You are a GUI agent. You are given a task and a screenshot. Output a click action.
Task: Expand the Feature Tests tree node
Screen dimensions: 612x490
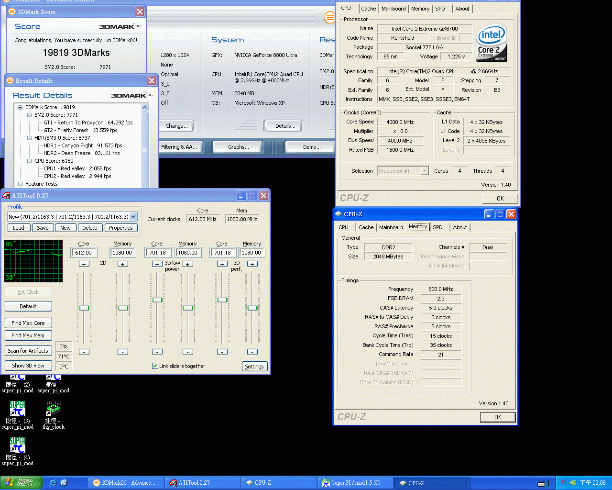point(21,184)
